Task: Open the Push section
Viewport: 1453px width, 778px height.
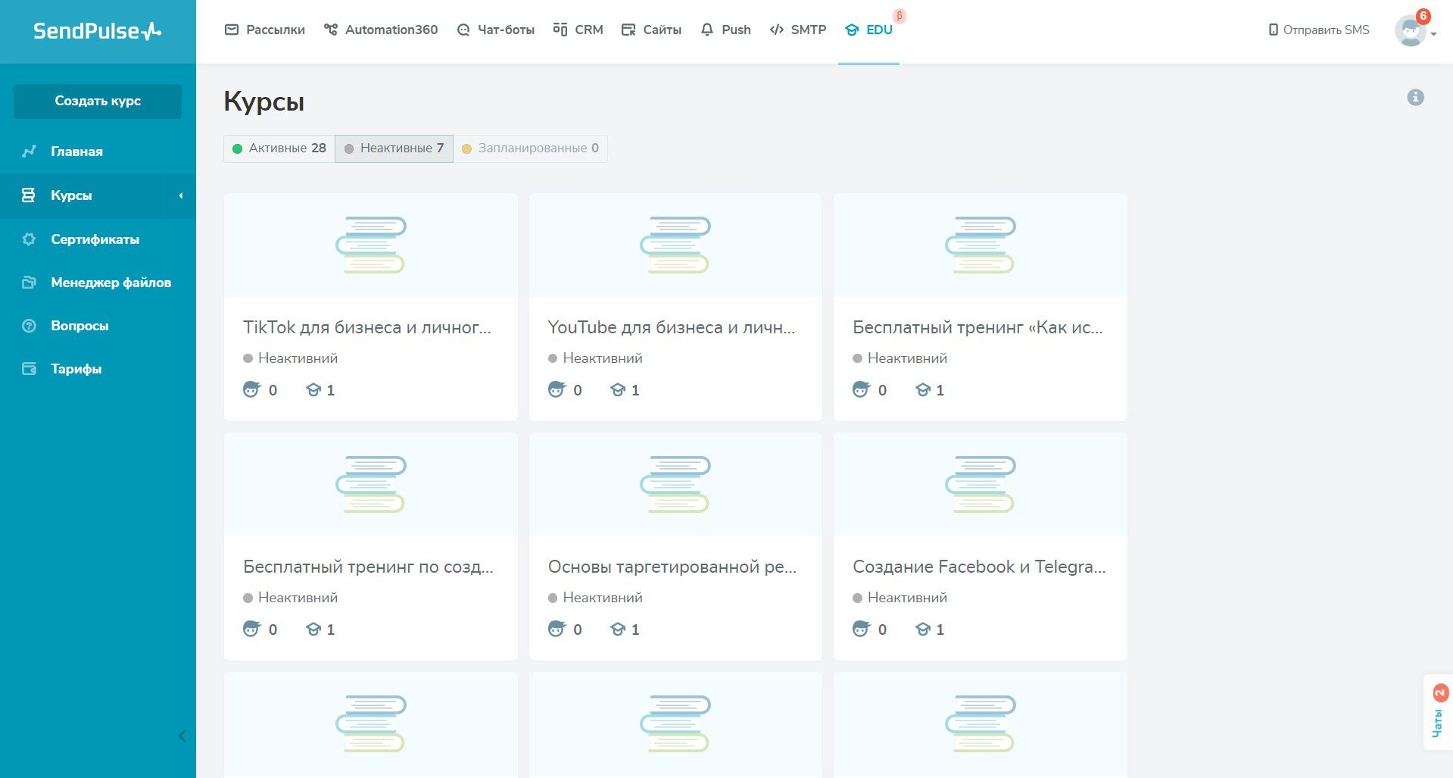Action: (x=726, y=30)
